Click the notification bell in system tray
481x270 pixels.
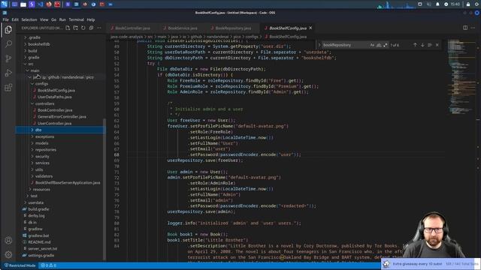(437, 4)
